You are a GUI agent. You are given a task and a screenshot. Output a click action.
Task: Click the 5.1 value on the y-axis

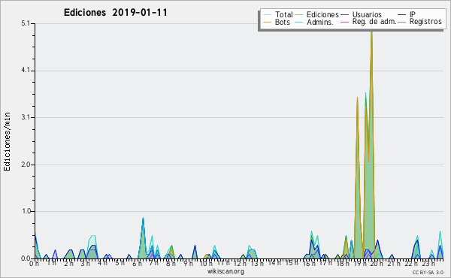[x=26, y=23]
